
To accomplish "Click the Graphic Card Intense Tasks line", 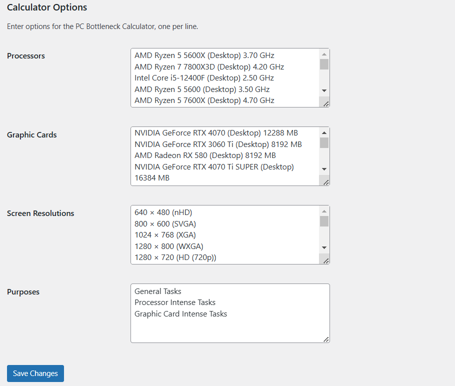I will [180, 314].
